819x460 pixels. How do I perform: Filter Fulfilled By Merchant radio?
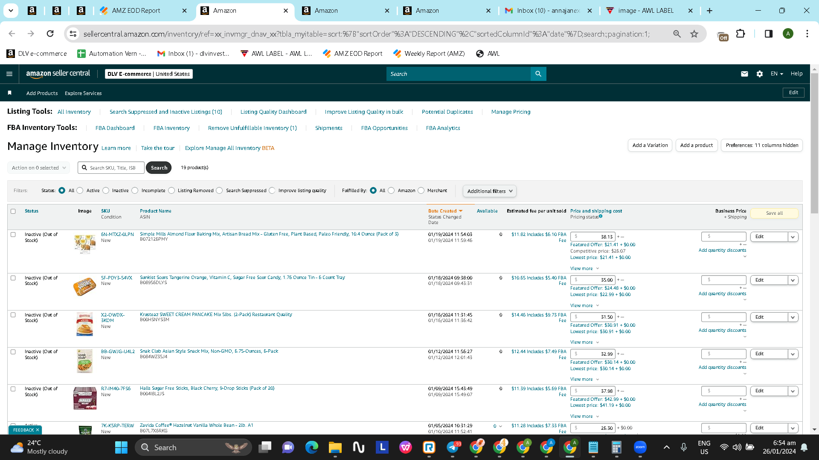click(421, 191)
